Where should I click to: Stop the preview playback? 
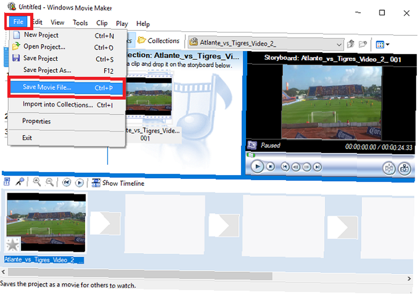tap(270, 167)
